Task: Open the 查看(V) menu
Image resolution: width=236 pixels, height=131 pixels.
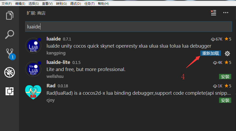Action: click(x=47, y=4)
